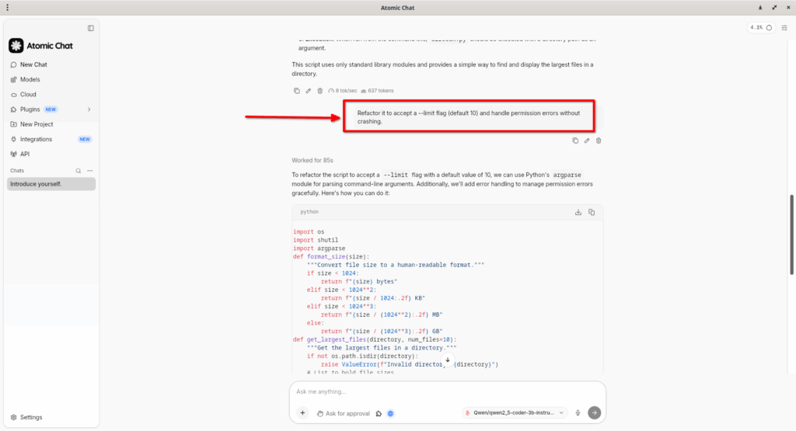Minimize the Atomic Chat window
796x431 pixels.
pos(760,8)
